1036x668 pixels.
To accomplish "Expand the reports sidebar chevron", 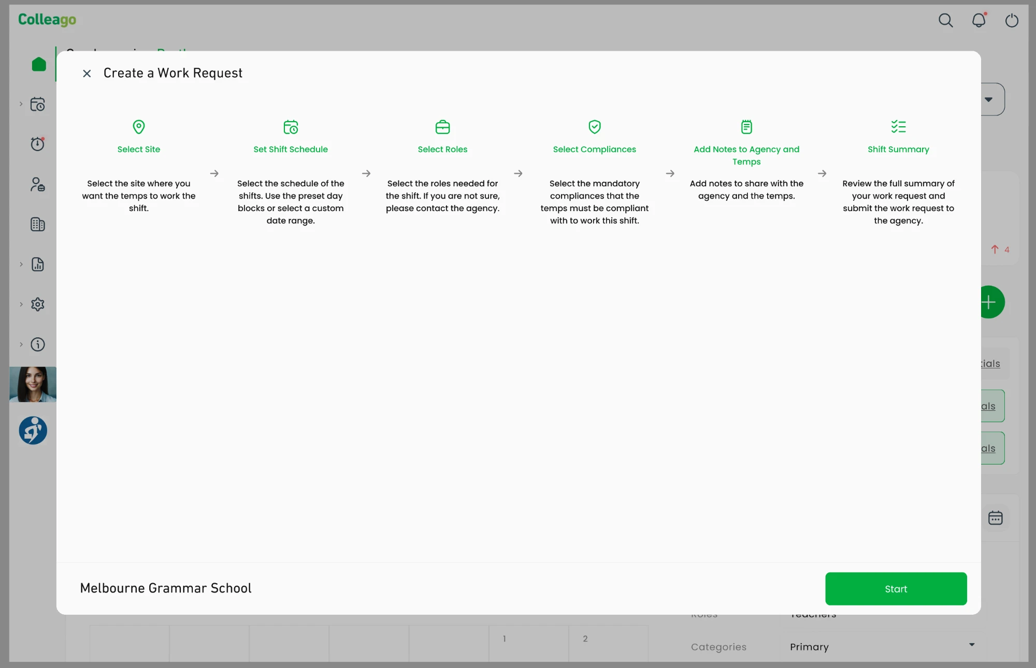I will click(21, 264).
